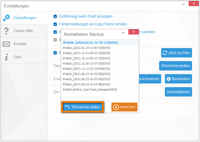
Task: Toggle 'Einführung beim Start anzeigen' checkbox
Action: pos(55,17)
